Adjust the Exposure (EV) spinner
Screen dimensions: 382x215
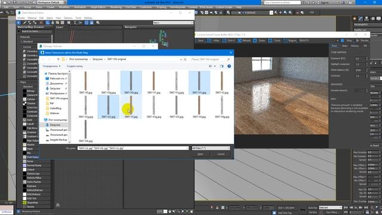367,59
